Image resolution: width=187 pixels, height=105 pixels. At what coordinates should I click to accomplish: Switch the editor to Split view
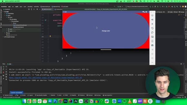176,12
